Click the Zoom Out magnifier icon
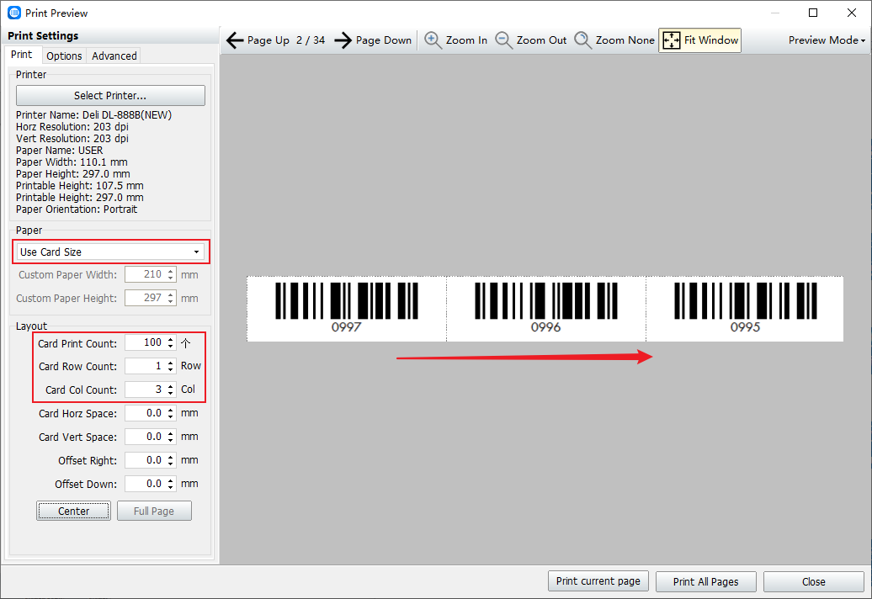Viewport: 872px width, 599px height. 504,40
